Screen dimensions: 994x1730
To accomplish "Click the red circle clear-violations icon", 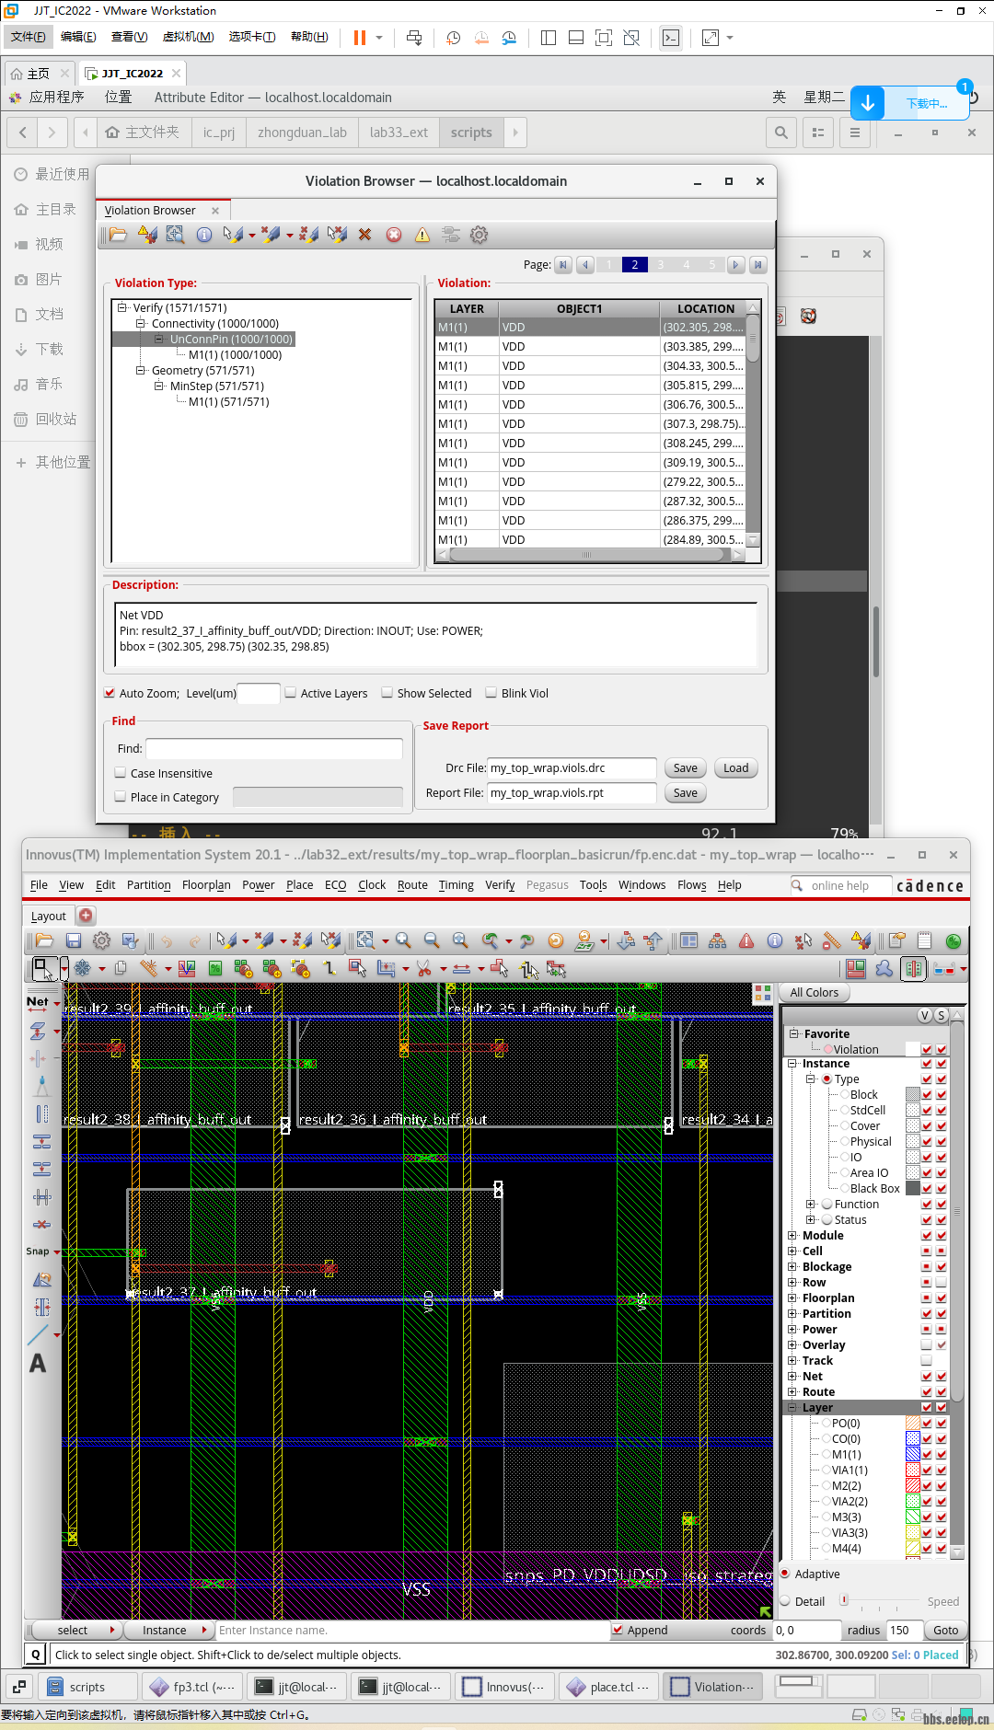I will [x=394, y=235].
